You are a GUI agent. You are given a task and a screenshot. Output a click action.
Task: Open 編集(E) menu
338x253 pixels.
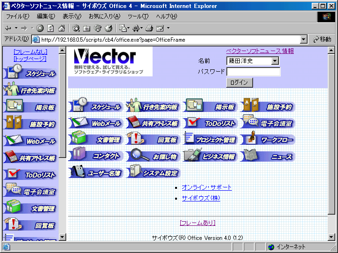point(46,16)
